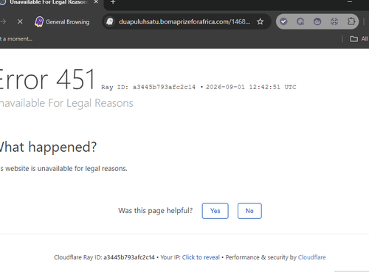Open the All bookmarks folder
The height and width of the screenshot is (272, 369).
359,39
